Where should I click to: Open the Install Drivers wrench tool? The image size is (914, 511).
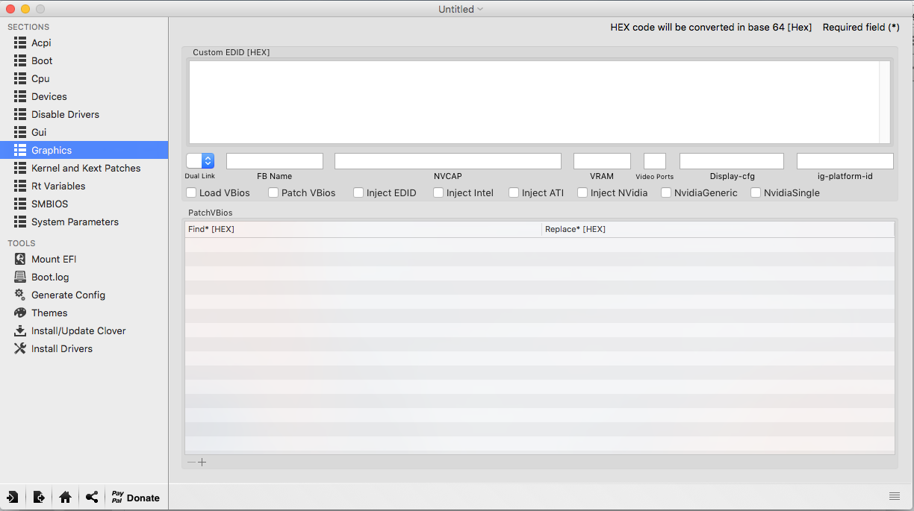[20, 348]
